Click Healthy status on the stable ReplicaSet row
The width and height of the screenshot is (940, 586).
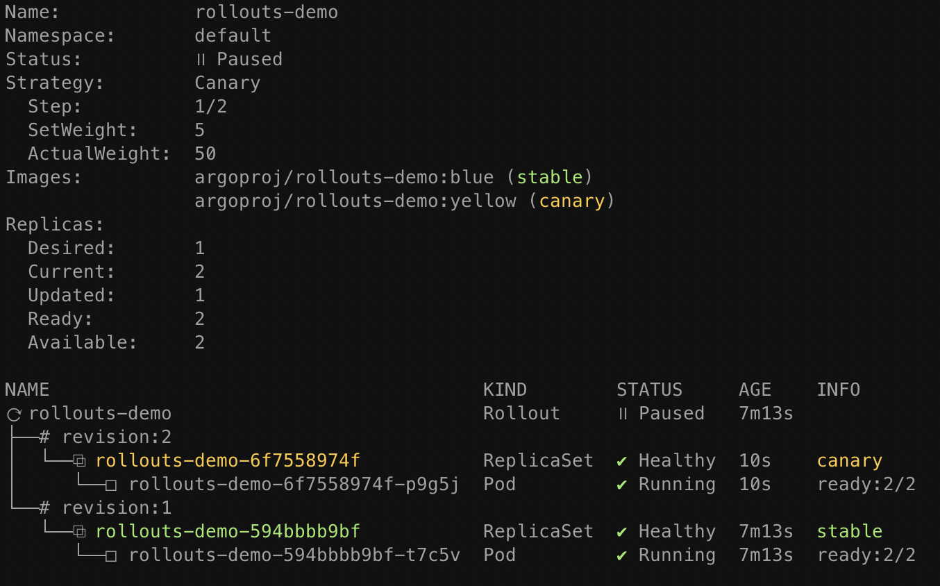678,532
